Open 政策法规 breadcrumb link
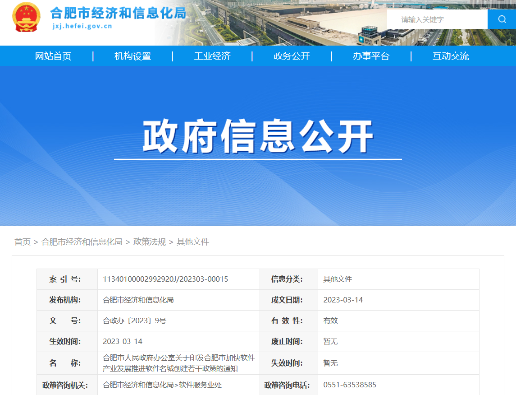This screenshot has width=516, height=395. pos(150,242)
